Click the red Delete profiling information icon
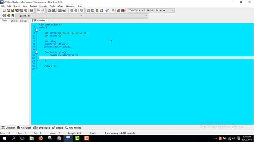 coord(123,11)
